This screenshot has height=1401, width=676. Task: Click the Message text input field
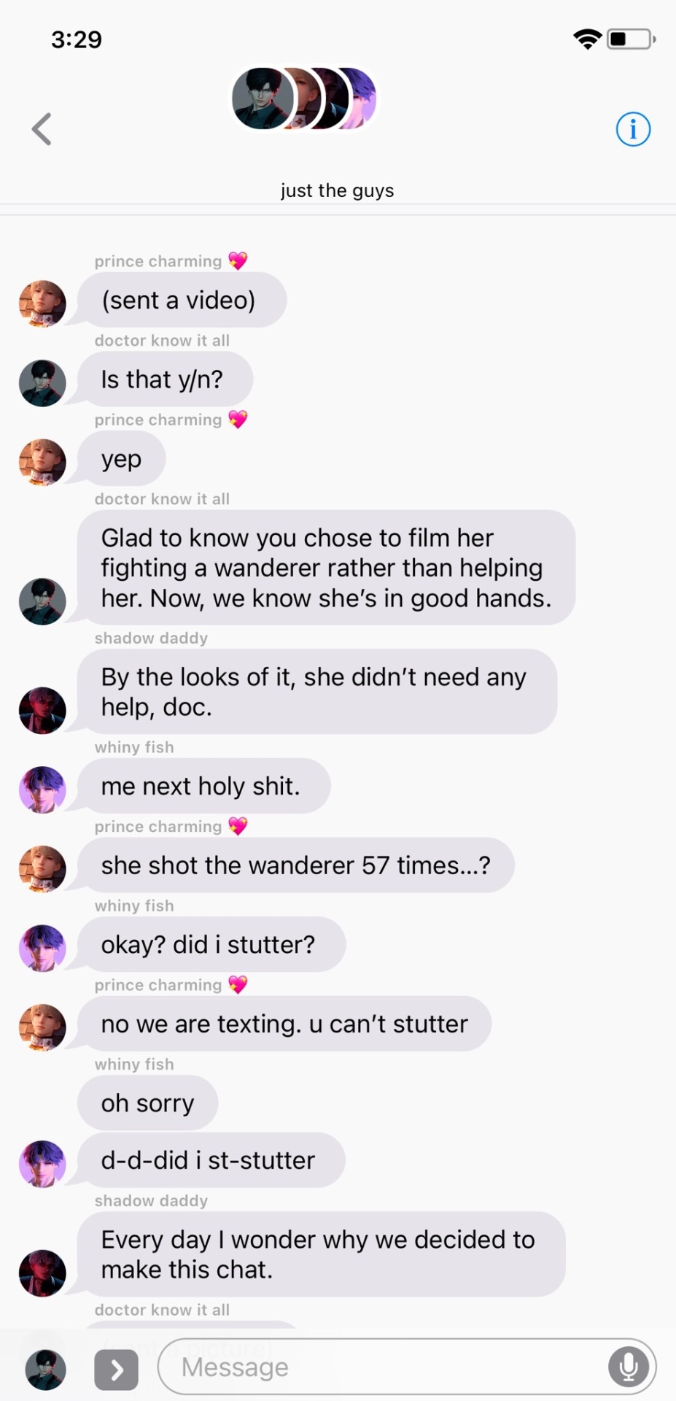pyautogui.click(x=407, y=1367)
